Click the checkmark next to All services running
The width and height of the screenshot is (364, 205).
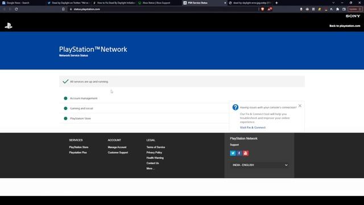click(x=65, y=81)
